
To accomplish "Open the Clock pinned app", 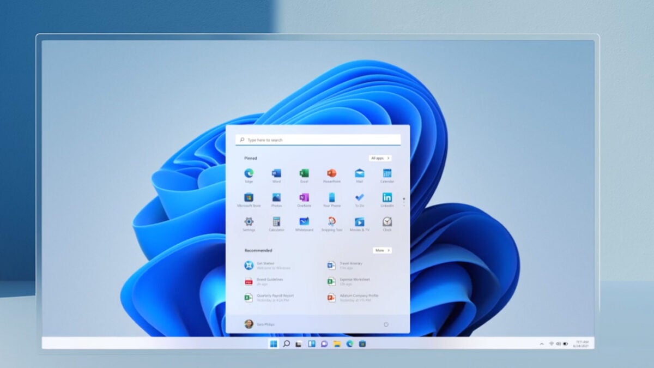I will 387,224.
